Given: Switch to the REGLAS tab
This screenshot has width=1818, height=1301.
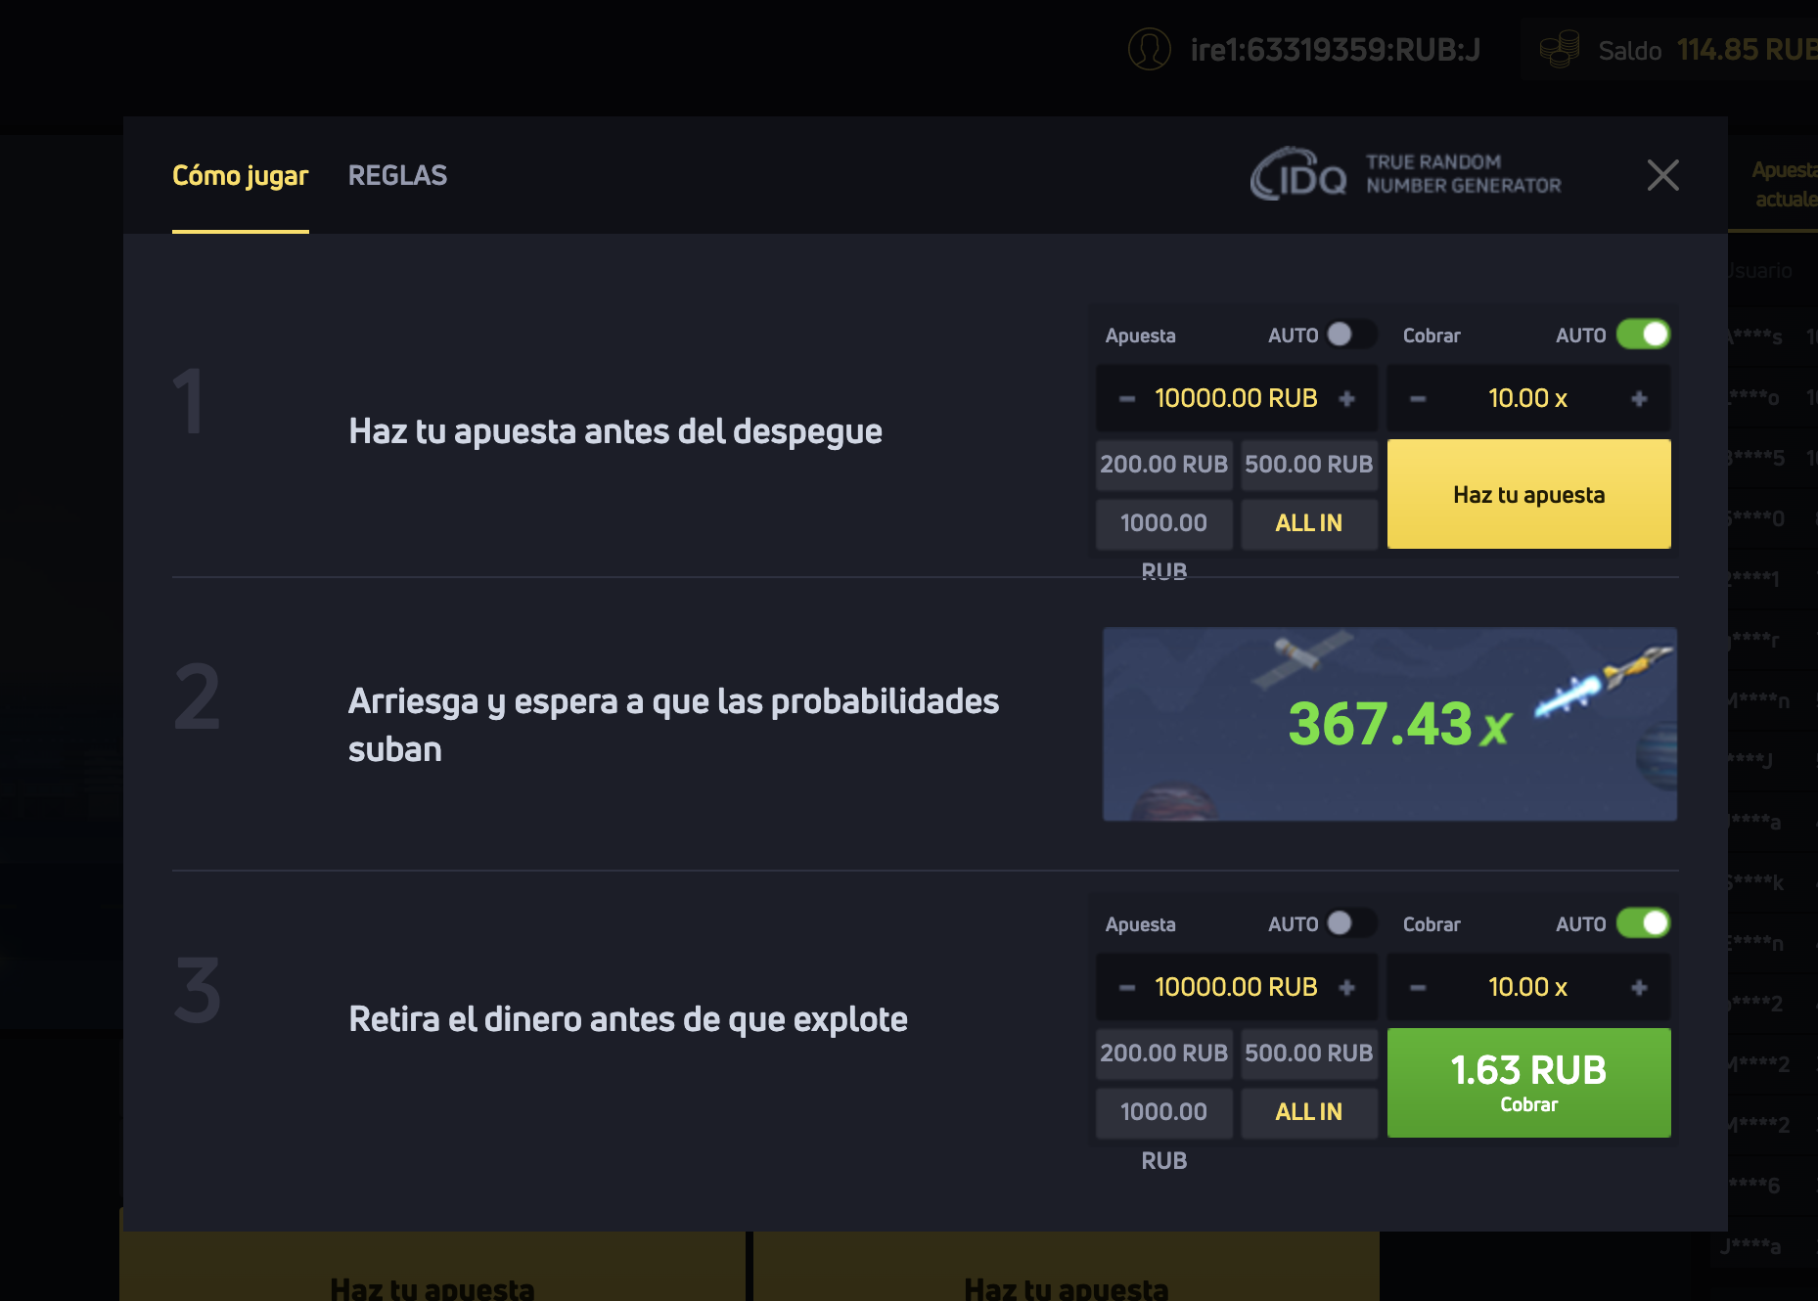Looking at the screenshot, I should 397,176.
